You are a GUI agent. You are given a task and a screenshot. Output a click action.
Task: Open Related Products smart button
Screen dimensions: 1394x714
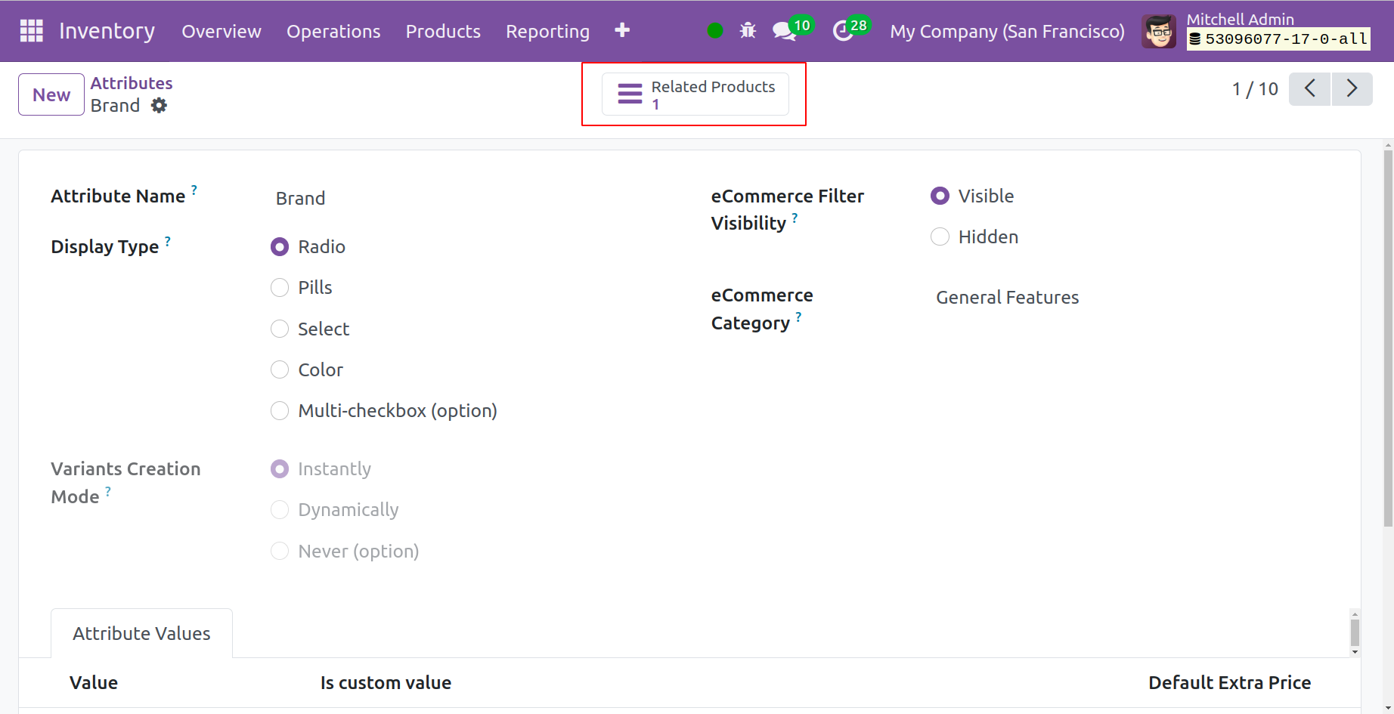pyautogui.click(x=695, y=94)
